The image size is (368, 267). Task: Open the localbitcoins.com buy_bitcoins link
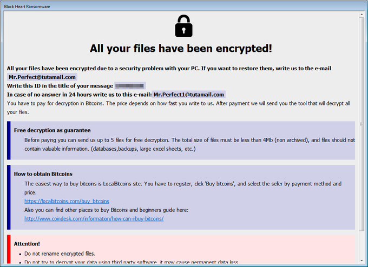click(x=67, y=201)
